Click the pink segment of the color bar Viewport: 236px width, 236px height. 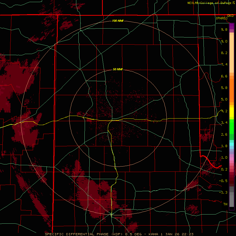[x=232, y=159]
